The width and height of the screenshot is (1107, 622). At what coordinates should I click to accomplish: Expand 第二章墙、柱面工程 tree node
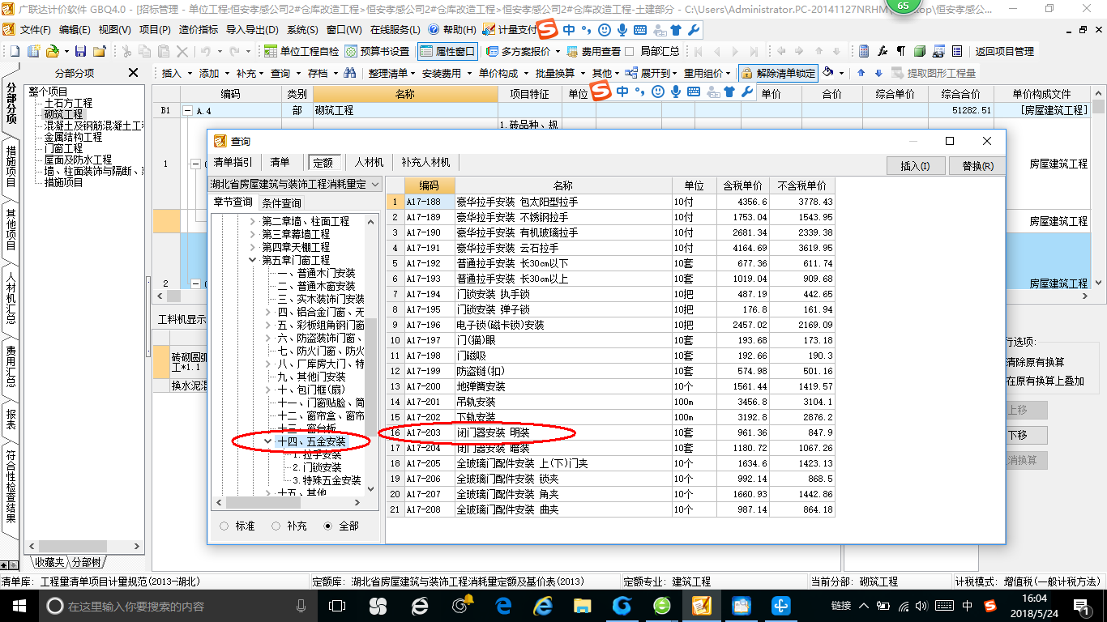tap(253, 221)
